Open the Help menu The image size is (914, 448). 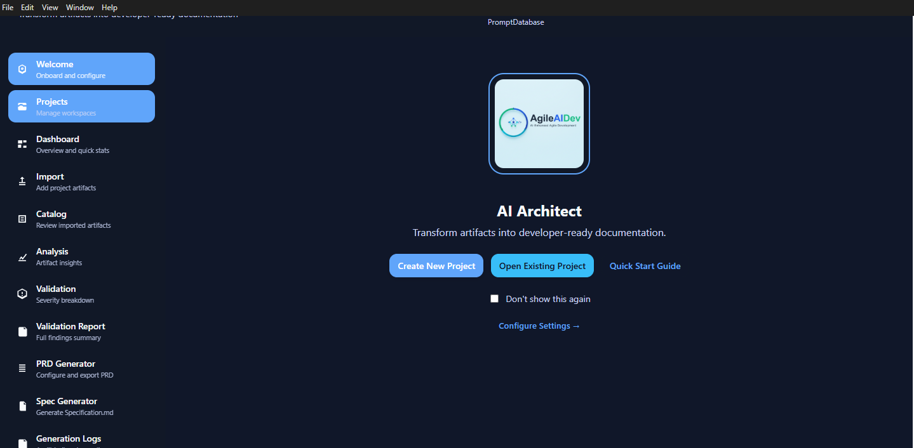109,8
